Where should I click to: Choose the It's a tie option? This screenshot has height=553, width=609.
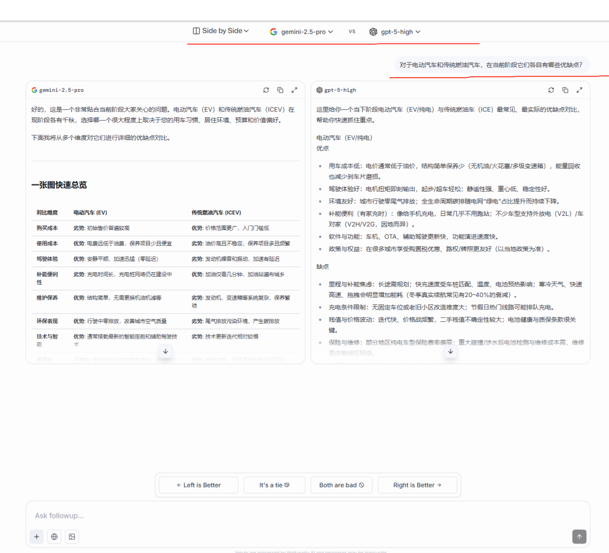274,485
